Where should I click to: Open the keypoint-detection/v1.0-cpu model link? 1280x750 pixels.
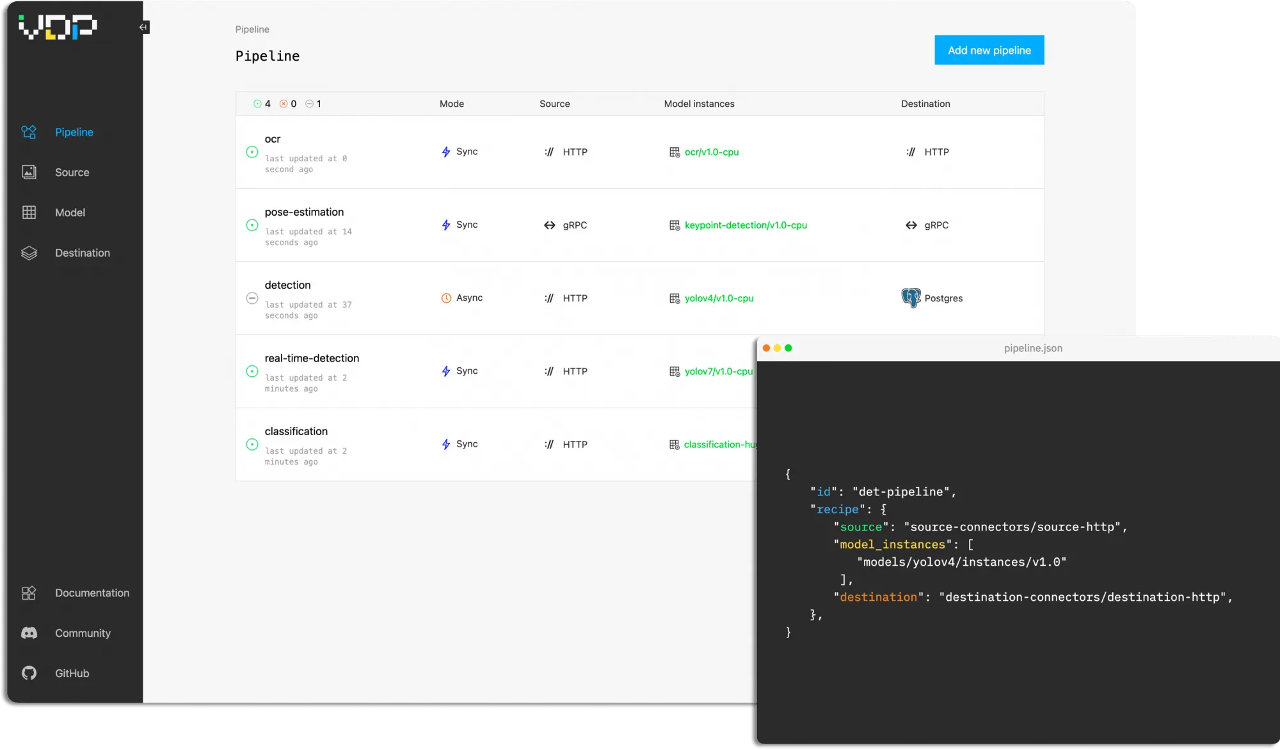(x=746, y=225)
